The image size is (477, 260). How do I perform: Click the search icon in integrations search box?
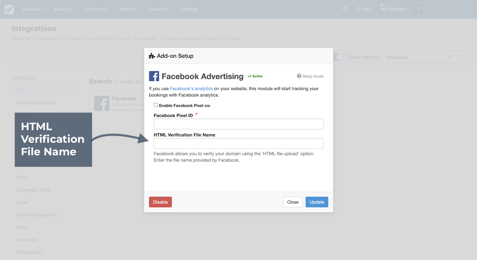458,57
